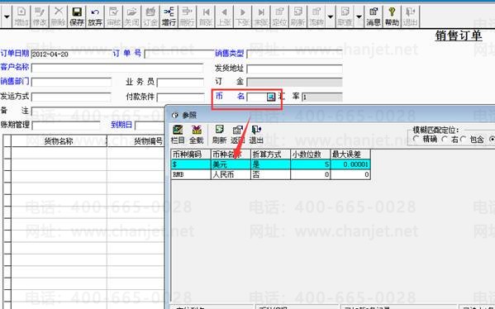Click the 刷新 (Refresh) icon in the reference dialog
This screenshot has width=495, height=309.
[x=219, y=134]
